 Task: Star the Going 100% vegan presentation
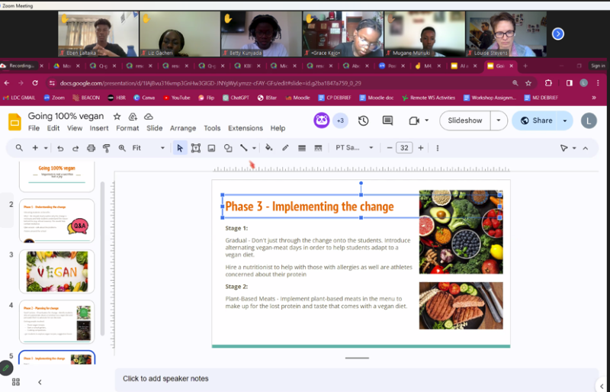coord(117,116)
